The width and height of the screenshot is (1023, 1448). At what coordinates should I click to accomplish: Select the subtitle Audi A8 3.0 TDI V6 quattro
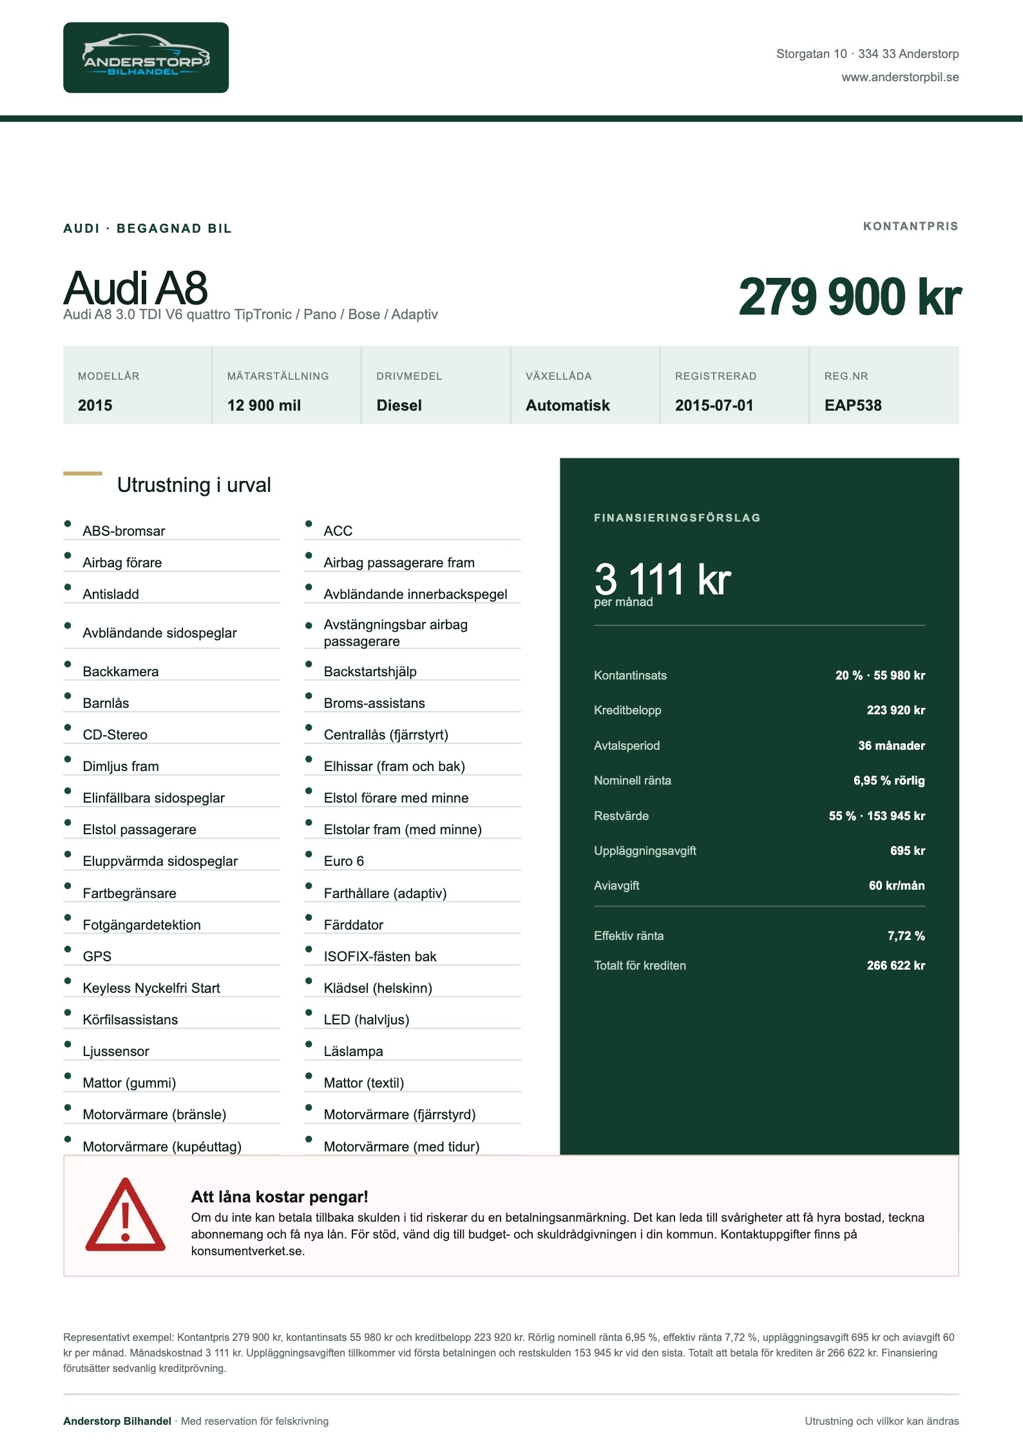(147, 315)
